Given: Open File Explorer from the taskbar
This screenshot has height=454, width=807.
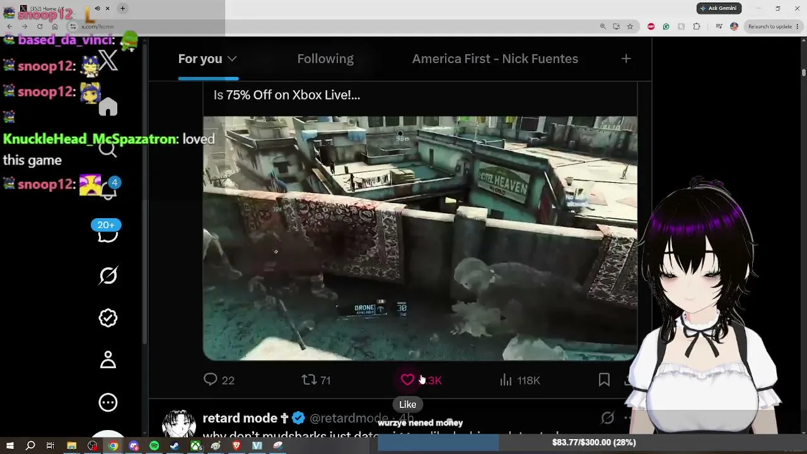Looking at the screenshot, I should [72, 446].
